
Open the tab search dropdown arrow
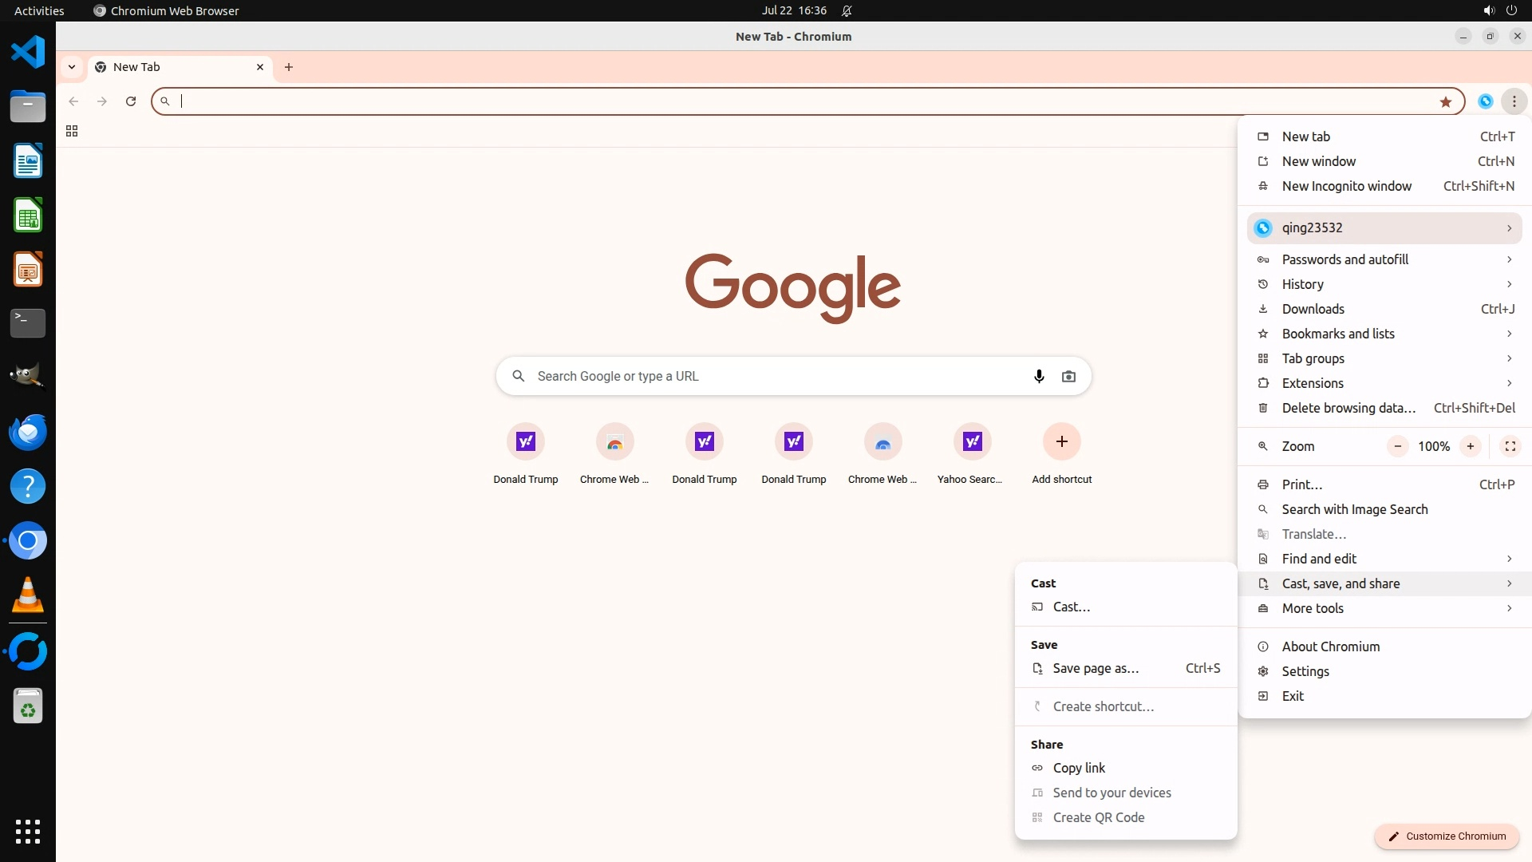point(72,67)
